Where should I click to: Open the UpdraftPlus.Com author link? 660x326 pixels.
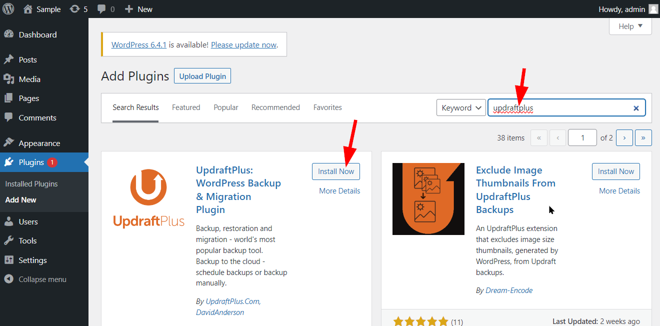(x=233, y=301)
